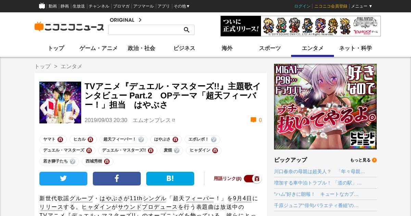Screen dimensions: 411x216
Task: Open pickup article 増加する車中泊トラブル！
Action: [x=318, y=183]
